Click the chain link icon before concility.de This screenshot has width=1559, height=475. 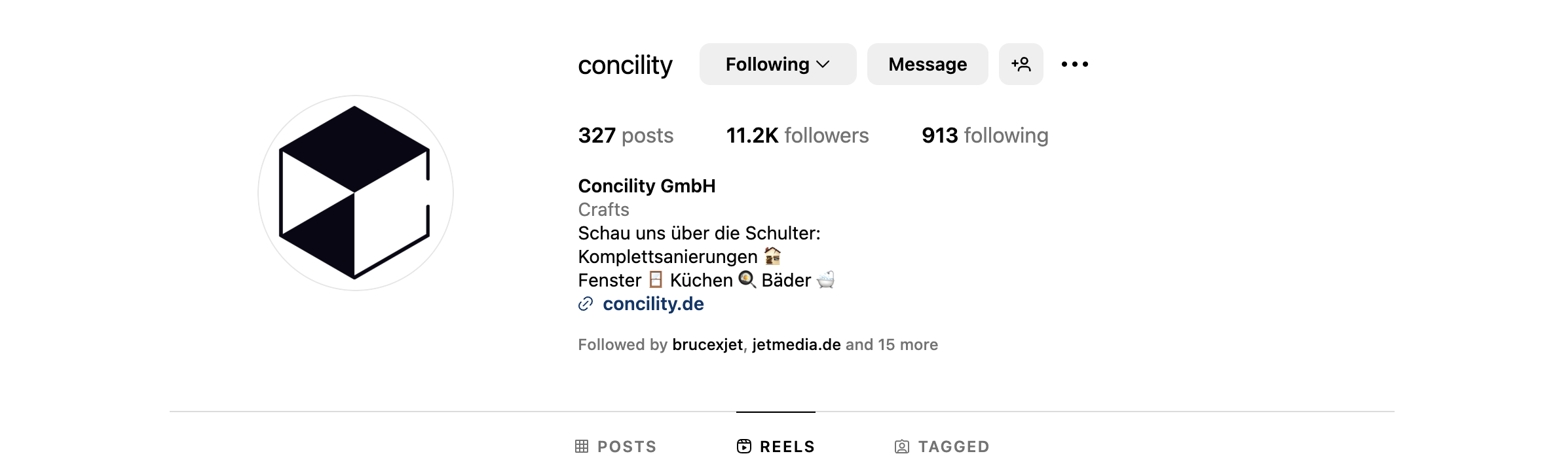586,304
